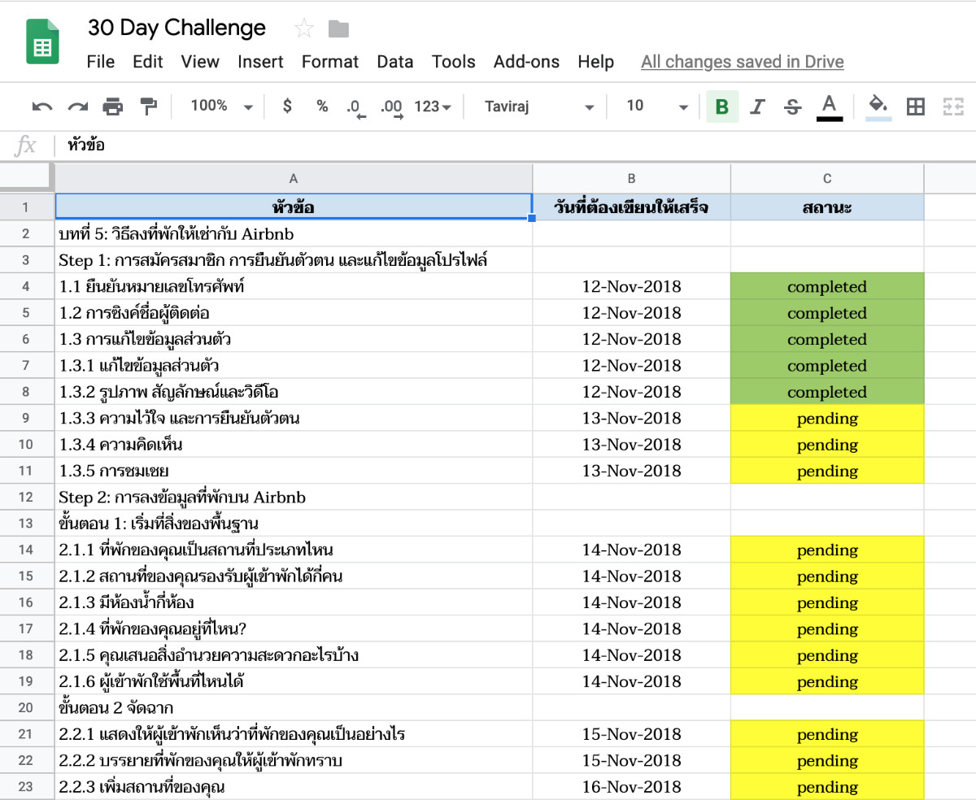
Task: Open the text color picker
Action: pyautogui.click(x=829, y=107)
